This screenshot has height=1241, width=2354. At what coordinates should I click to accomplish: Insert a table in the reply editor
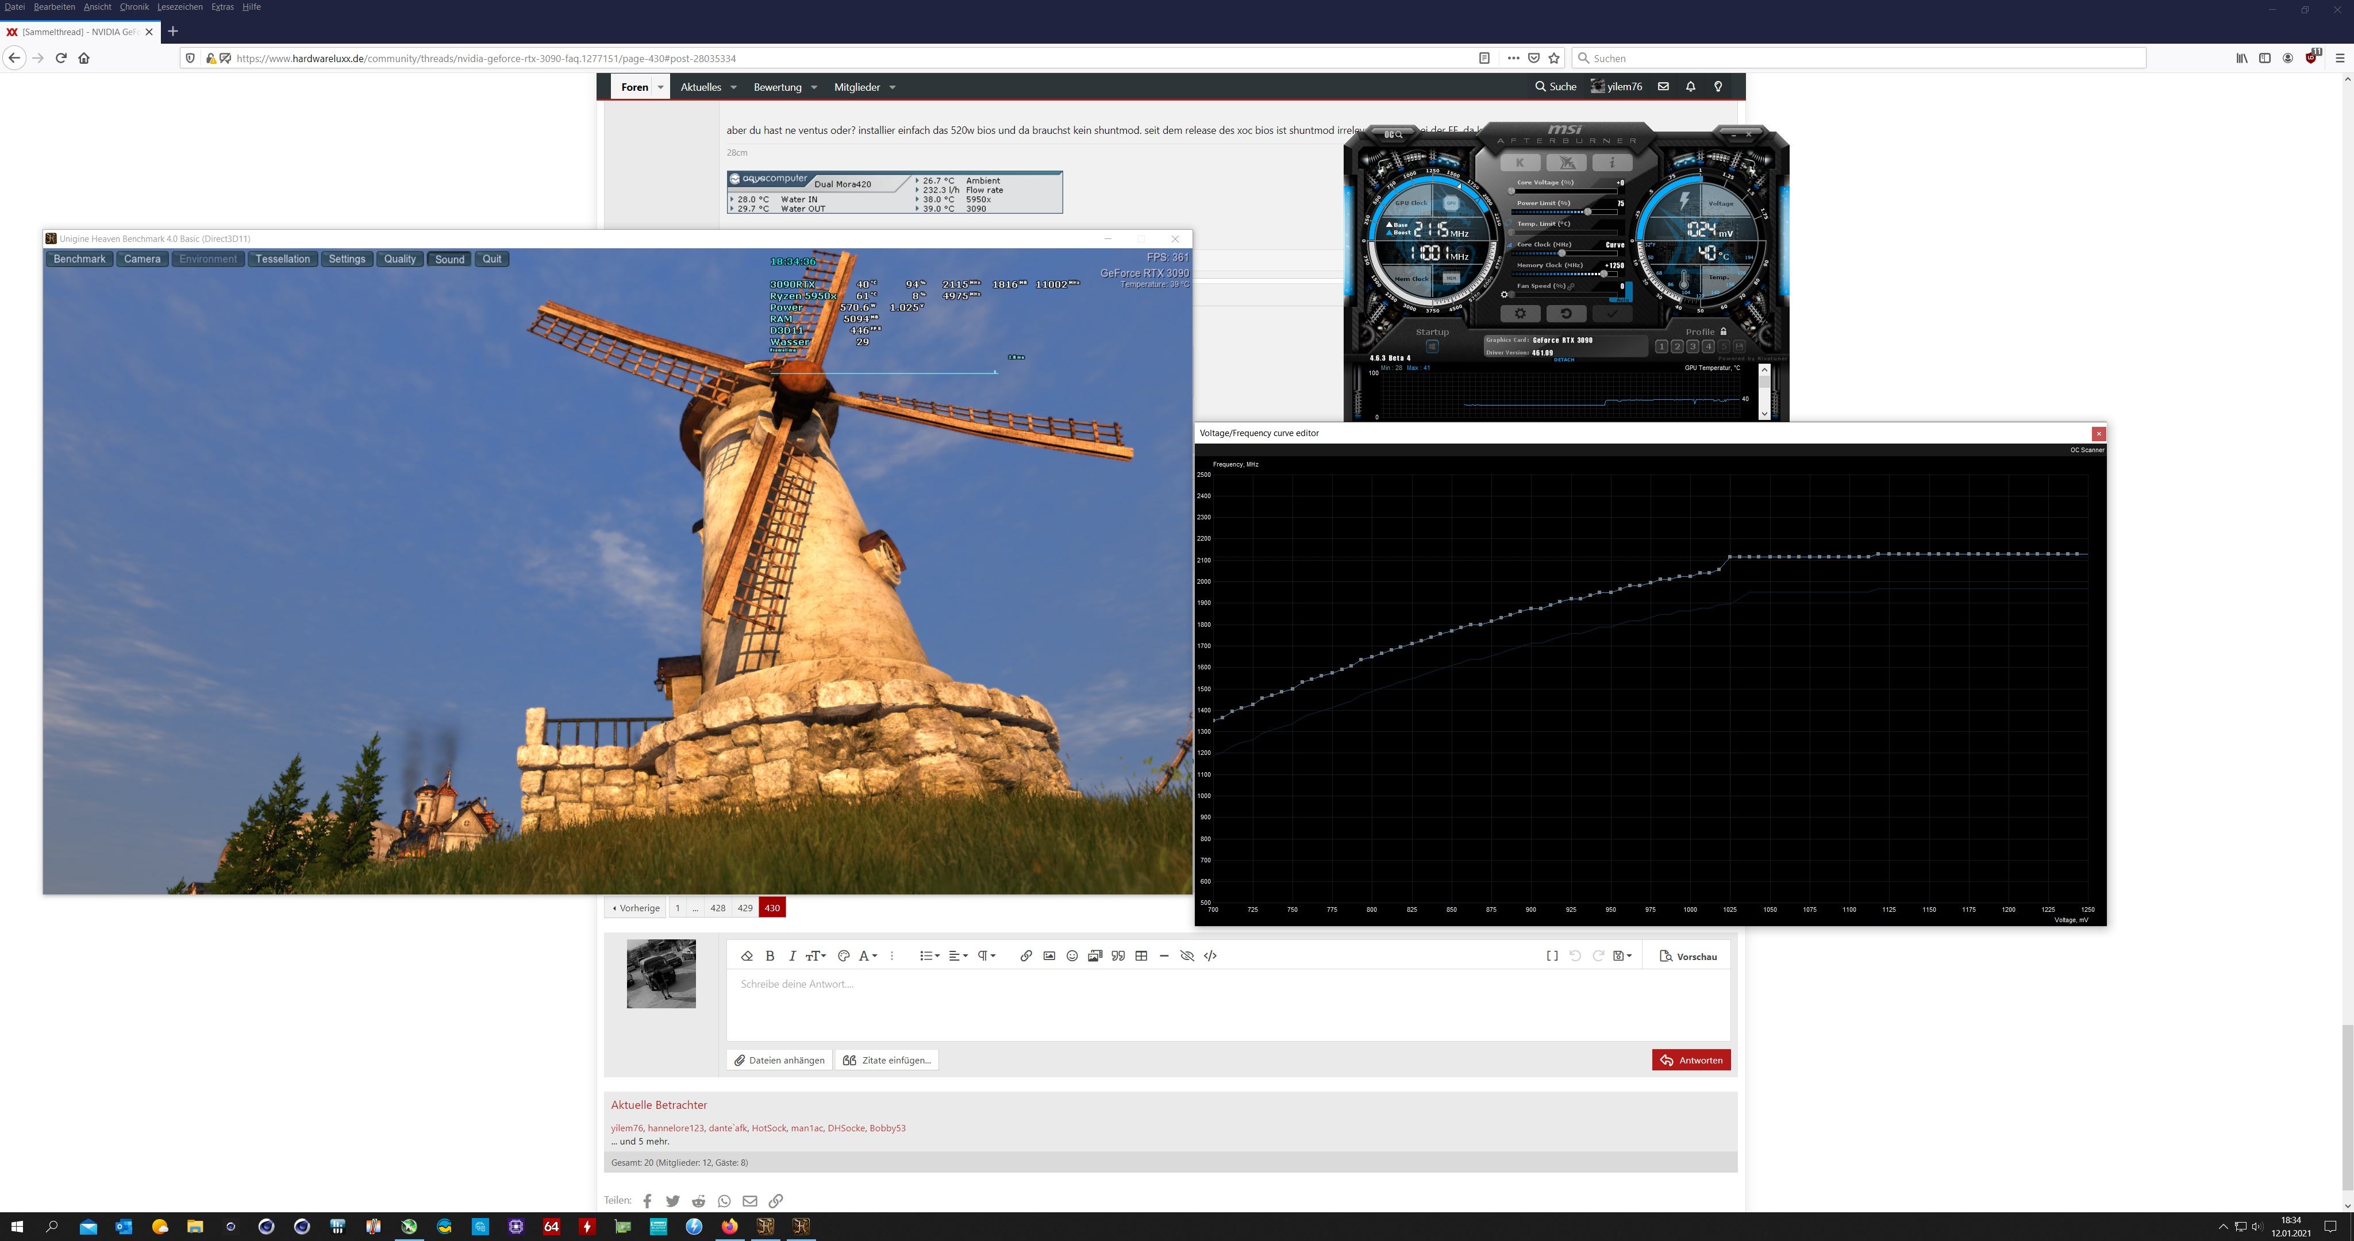[1140, 956]
